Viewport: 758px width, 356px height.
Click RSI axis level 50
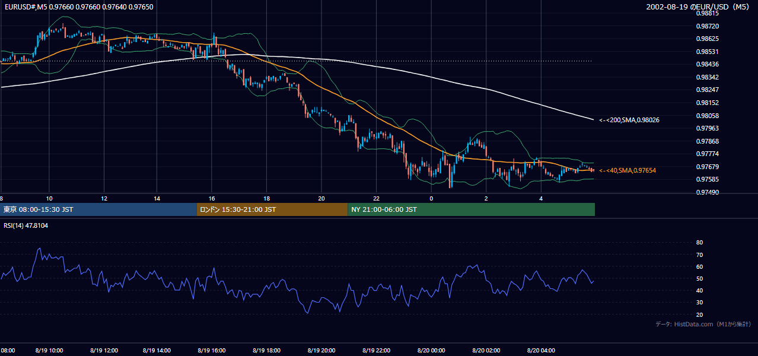(699, 278)
